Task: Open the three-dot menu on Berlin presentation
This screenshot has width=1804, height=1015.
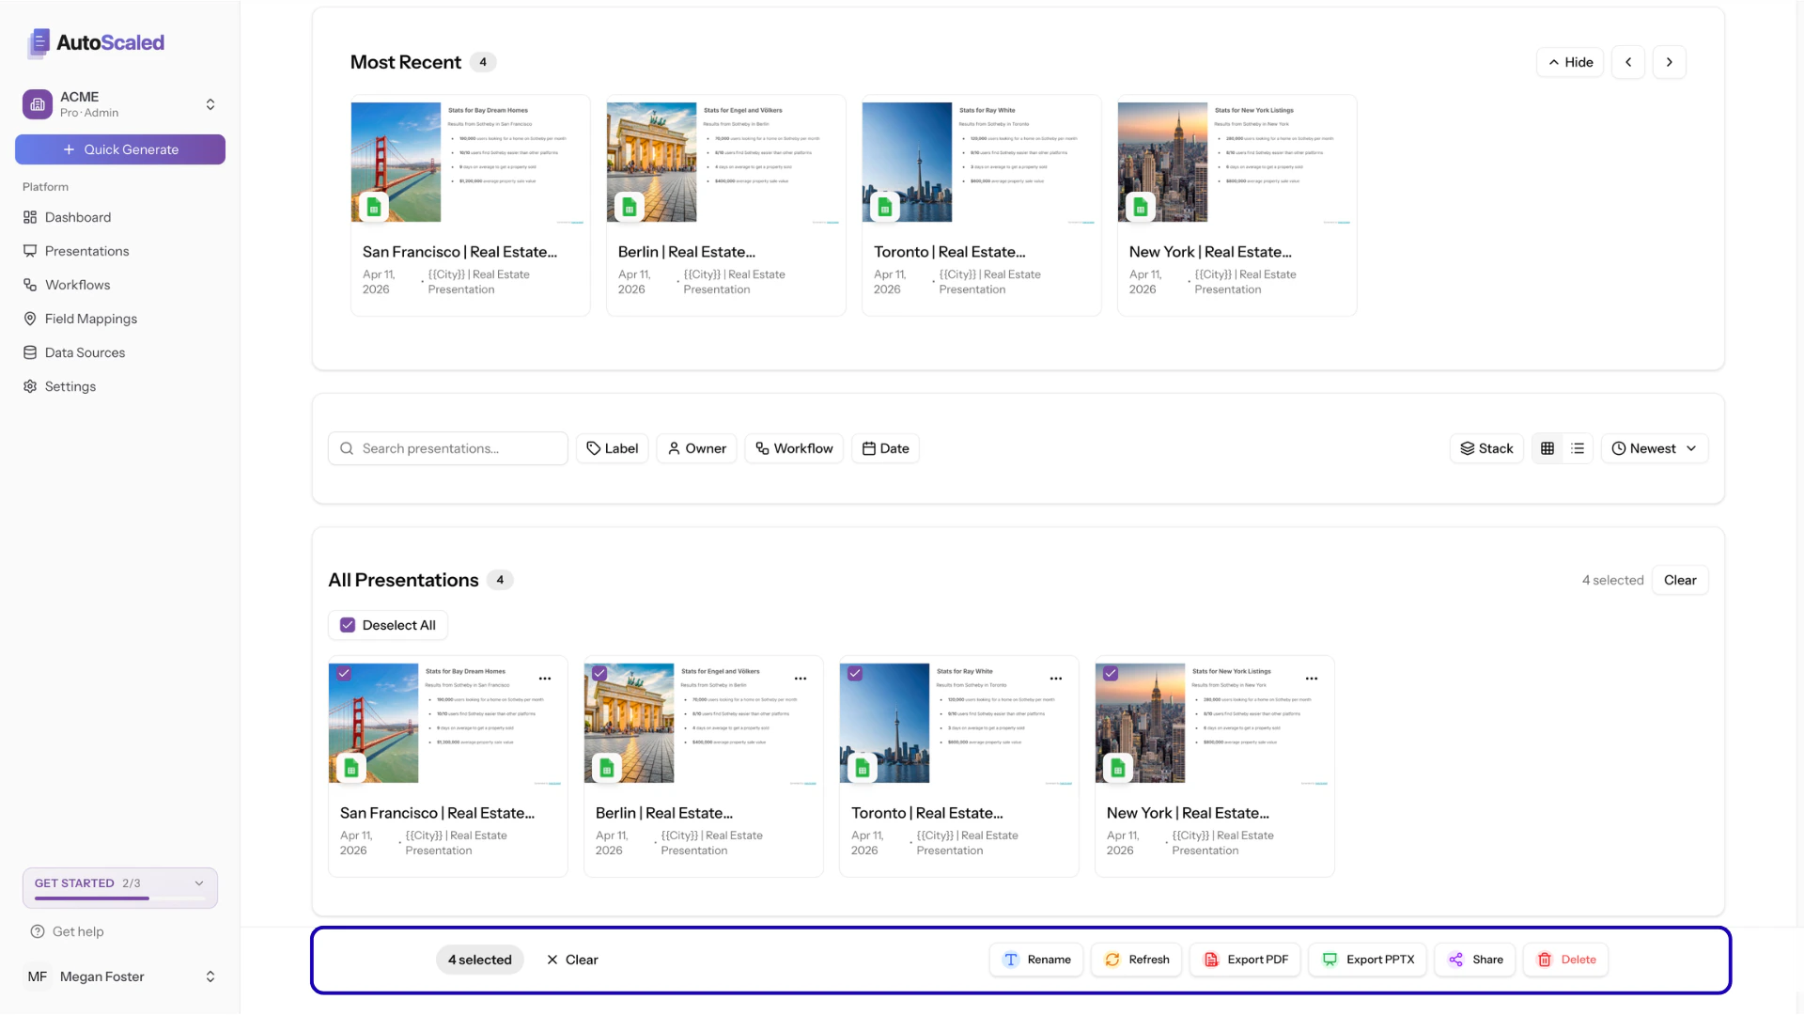Action: [x=801, y=678]
